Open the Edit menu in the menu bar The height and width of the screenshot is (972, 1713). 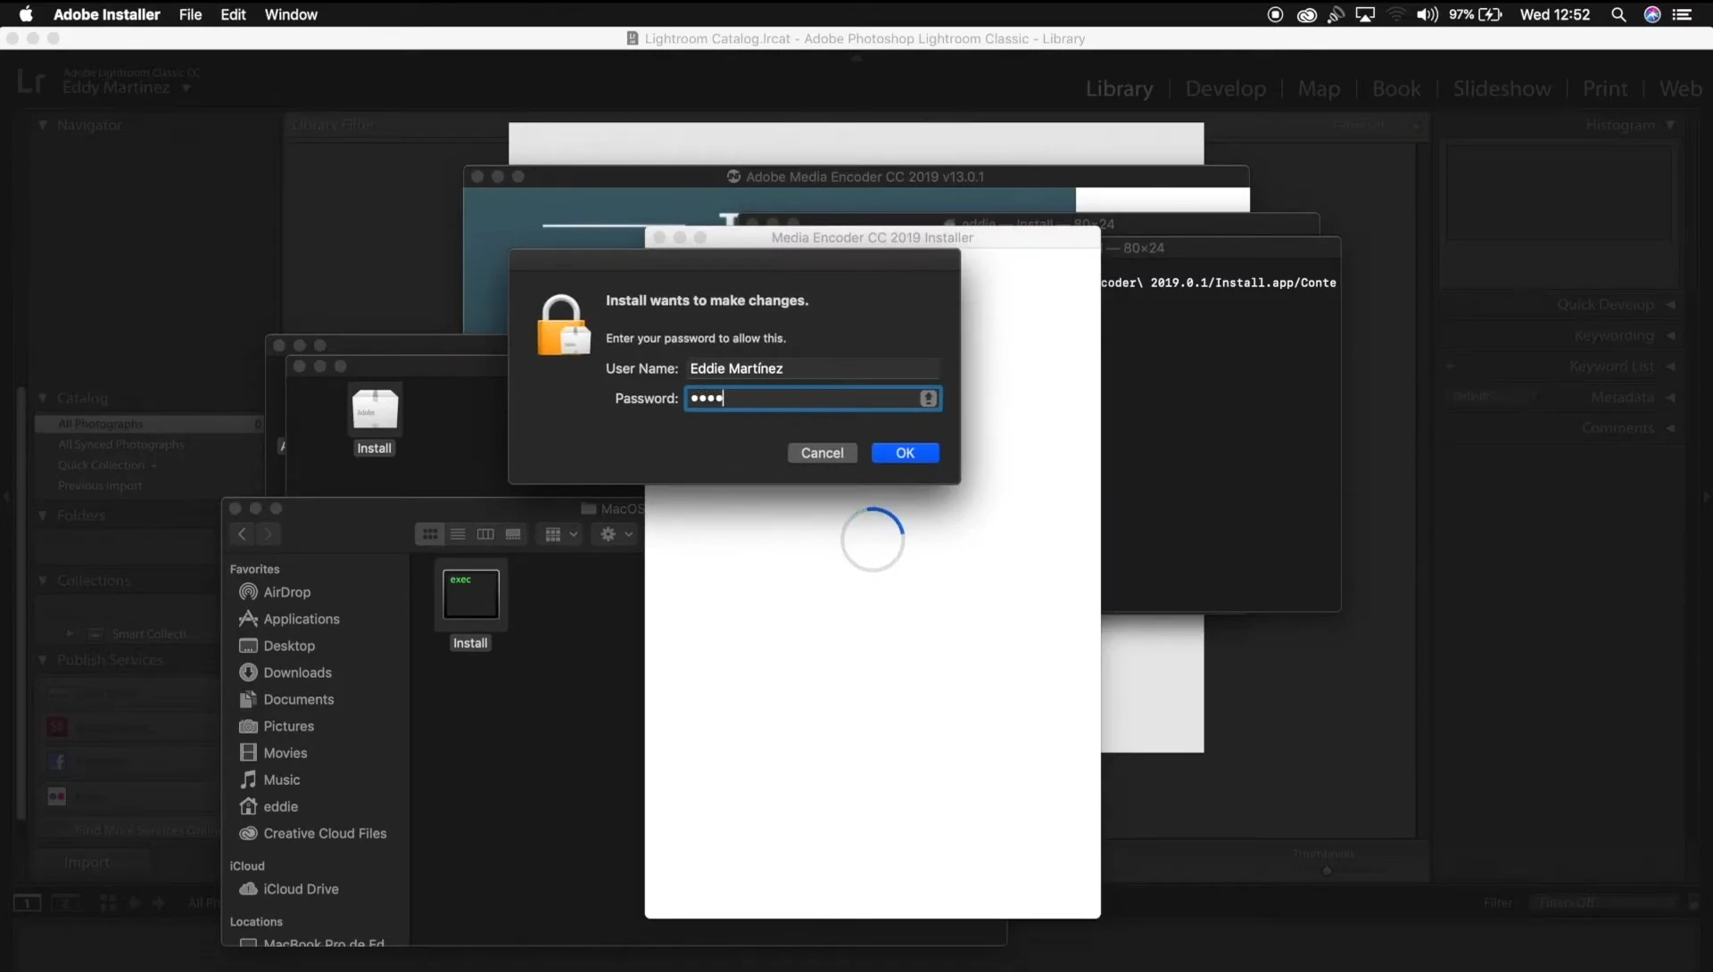pyautogui.click(x=233, y=14)
